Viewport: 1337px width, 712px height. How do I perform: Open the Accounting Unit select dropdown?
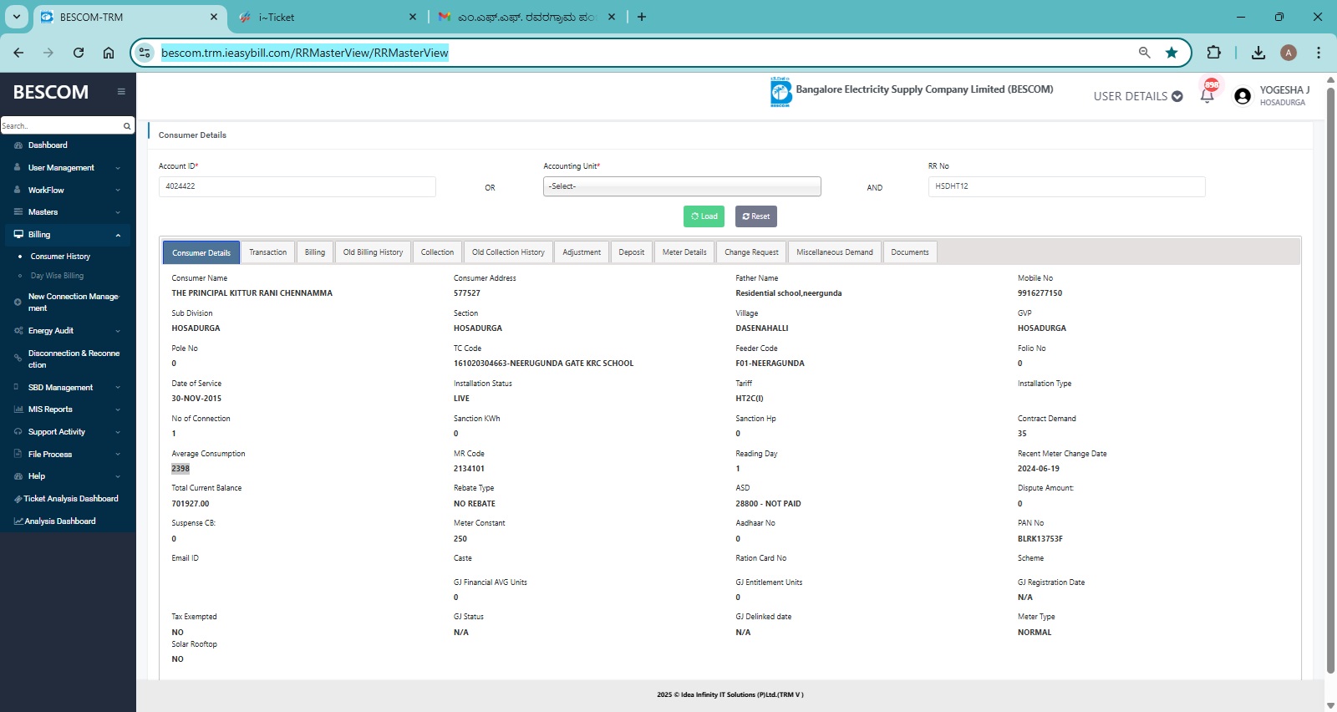pos(682,186)
